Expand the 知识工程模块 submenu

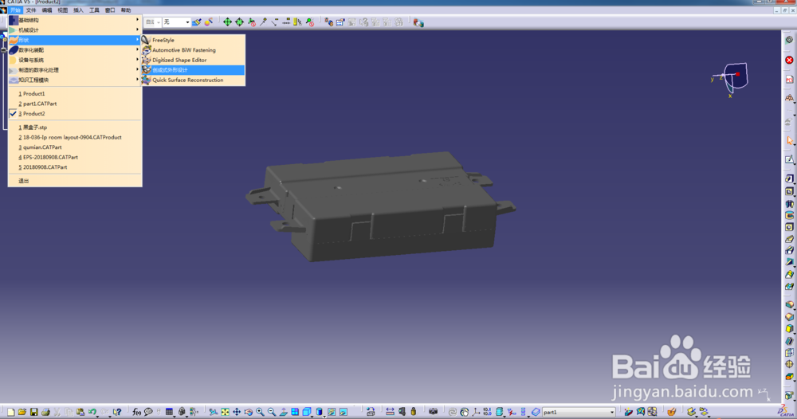pos(75,80)
